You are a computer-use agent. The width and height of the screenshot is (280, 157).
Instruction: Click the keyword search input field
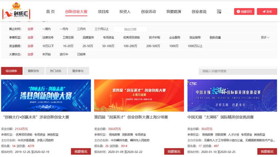[238, 71]
